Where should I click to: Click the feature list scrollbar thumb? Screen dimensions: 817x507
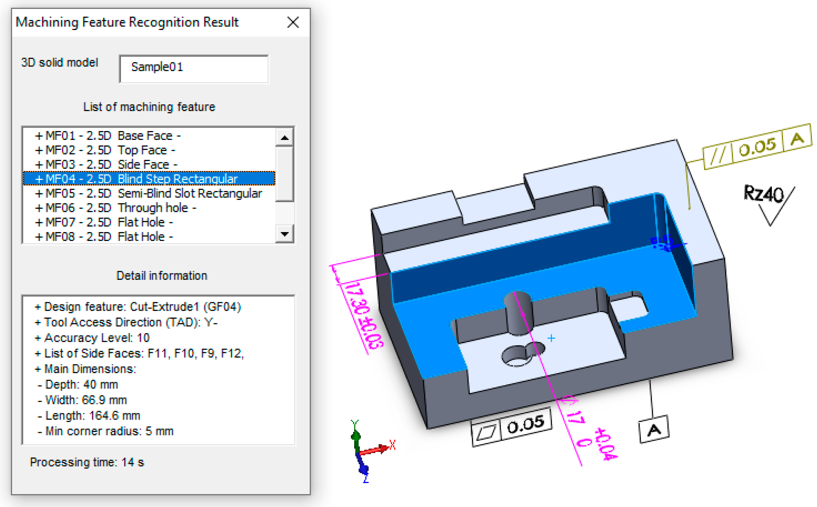(284, 174)
